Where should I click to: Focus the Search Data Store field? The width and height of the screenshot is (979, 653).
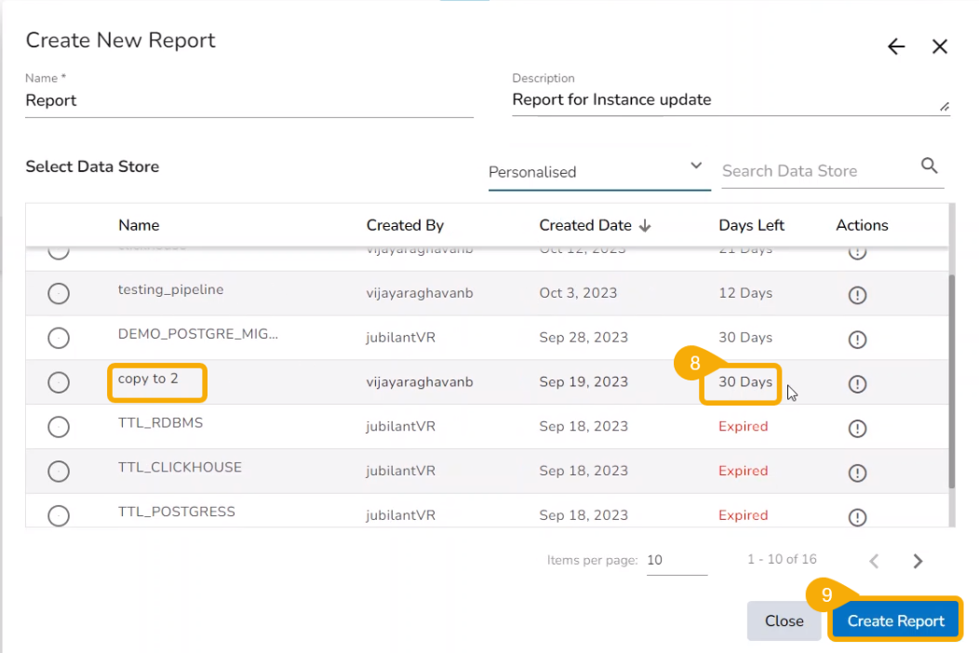[x=815, y=171]
